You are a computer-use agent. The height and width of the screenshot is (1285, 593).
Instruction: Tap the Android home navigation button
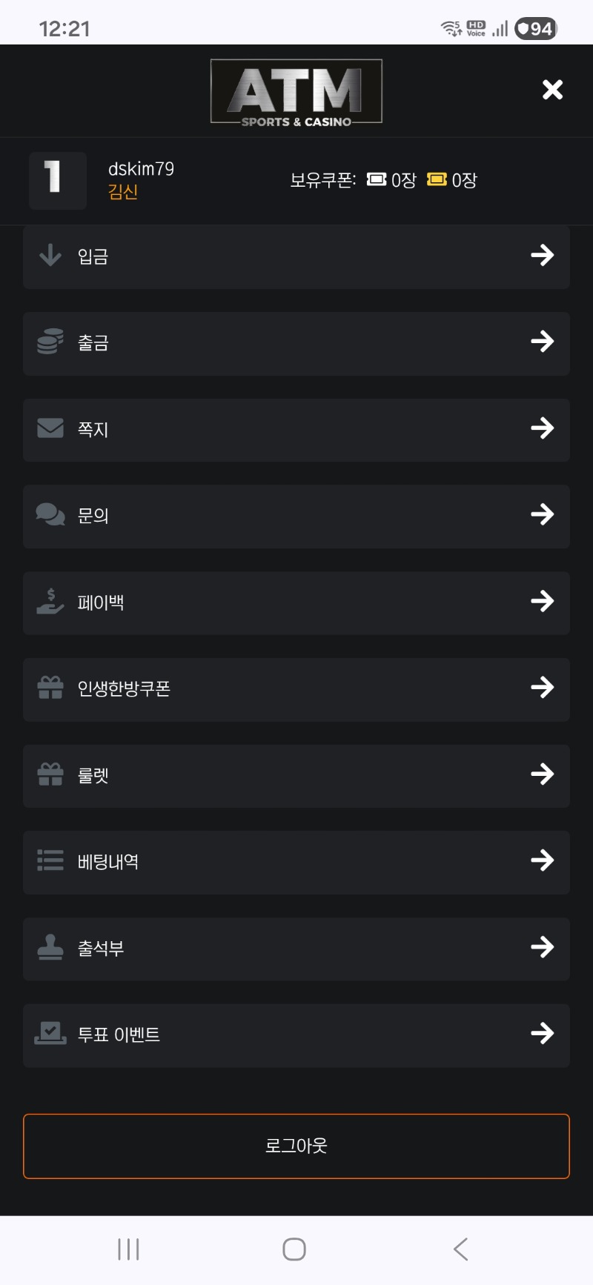click(x=294, y=1249)
